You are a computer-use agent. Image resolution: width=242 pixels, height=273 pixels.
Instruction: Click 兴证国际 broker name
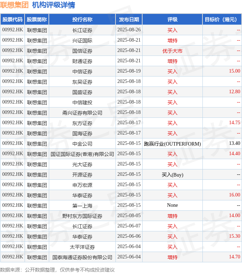[x=82, y=41]
